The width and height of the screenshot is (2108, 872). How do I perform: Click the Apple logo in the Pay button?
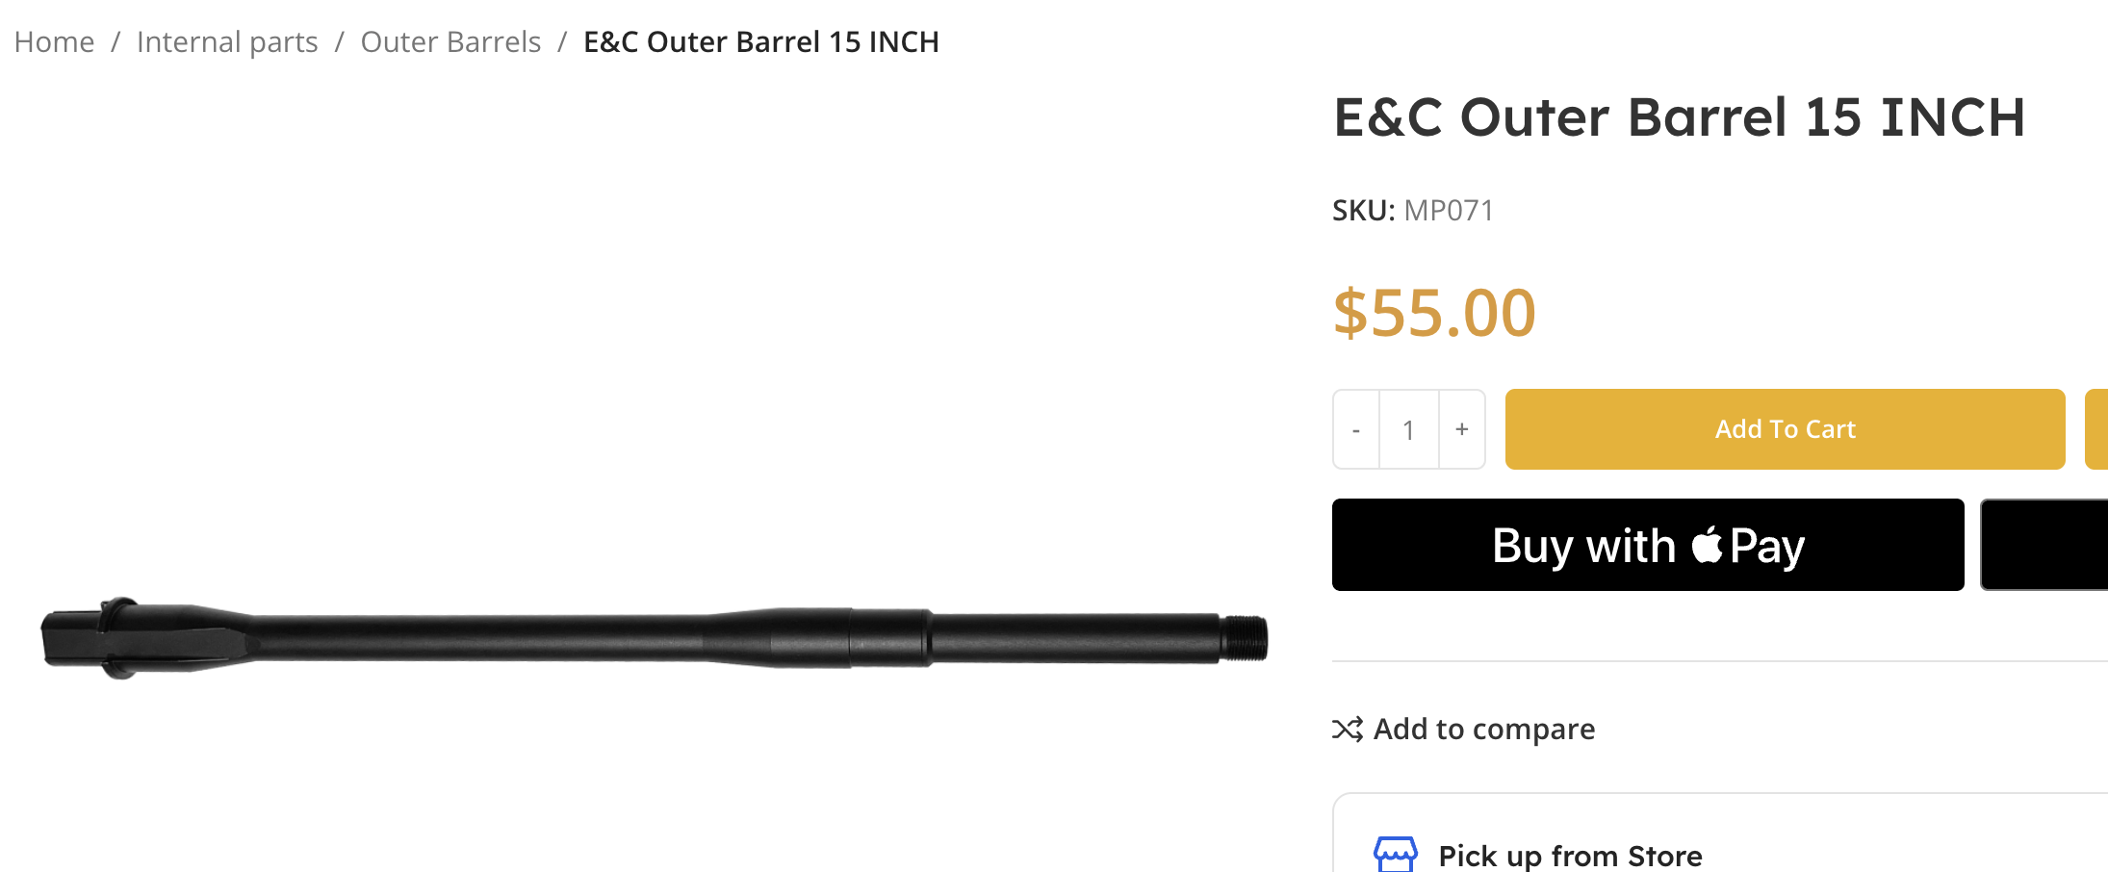[x=1707, y=545]
